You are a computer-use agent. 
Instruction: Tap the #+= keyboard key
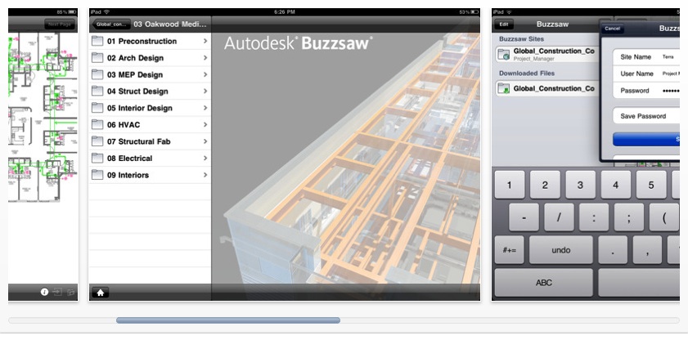tap(509, 250)
